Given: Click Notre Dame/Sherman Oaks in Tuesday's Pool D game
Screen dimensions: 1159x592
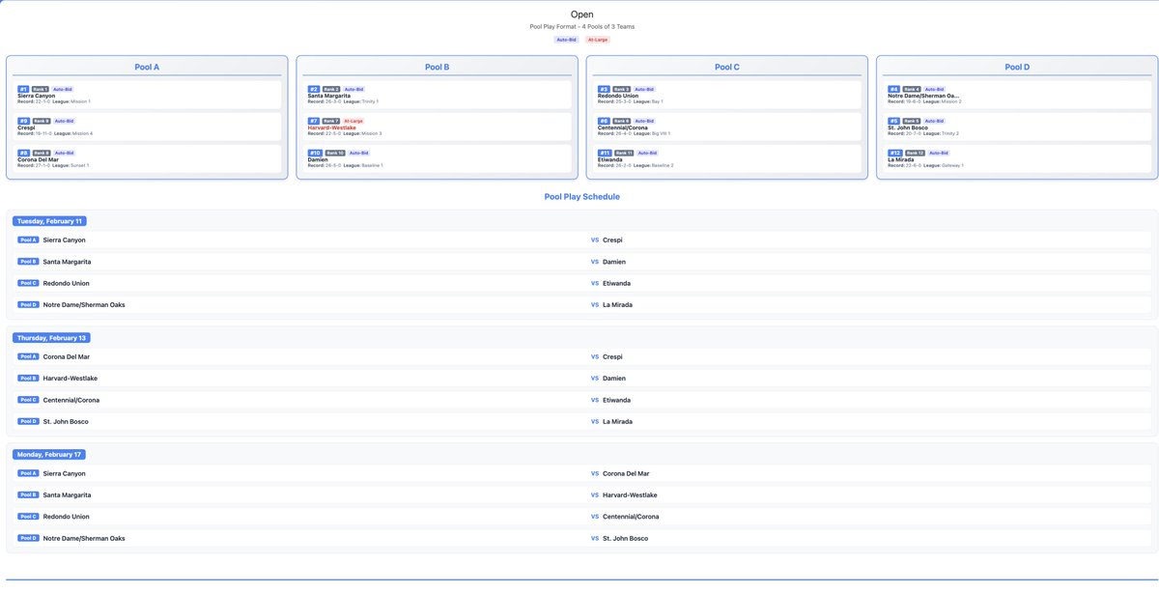Looking at the screenshot, I should pos(84,305).
